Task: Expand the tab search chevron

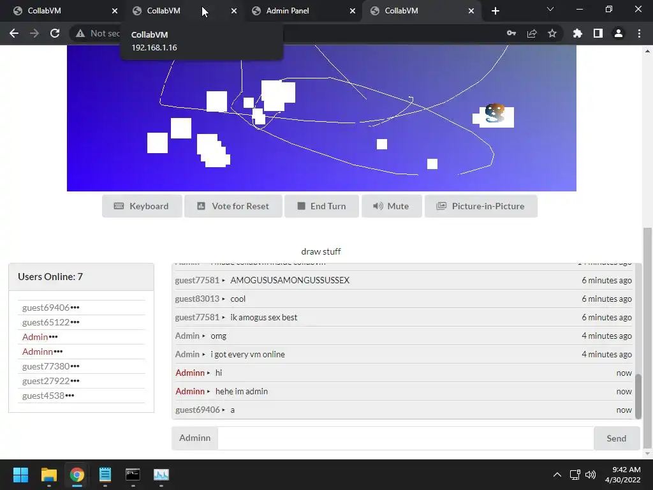Action: (550, 9)
